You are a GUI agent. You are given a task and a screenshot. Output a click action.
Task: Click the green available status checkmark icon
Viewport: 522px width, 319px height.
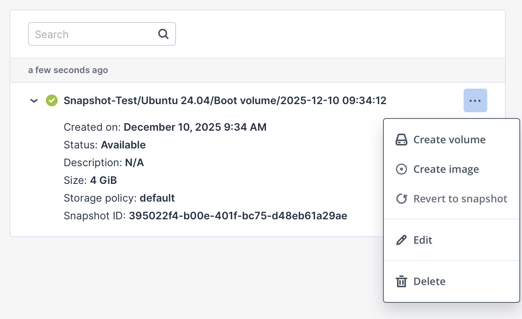(52, 100)
